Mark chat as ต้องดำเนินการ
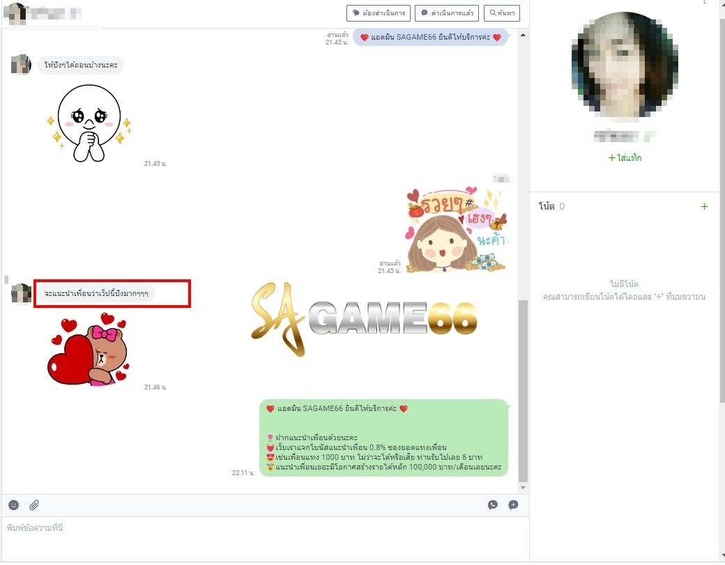 coord(378,13)
